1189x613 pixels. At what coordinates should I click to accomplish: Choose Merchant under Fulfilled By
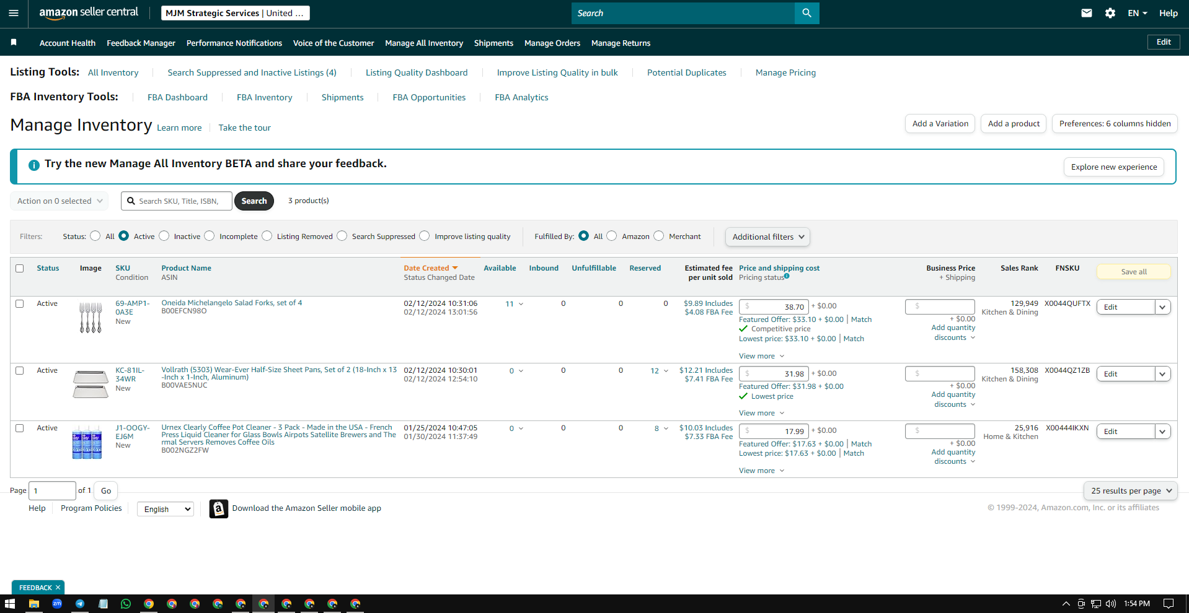pos(659,236)
